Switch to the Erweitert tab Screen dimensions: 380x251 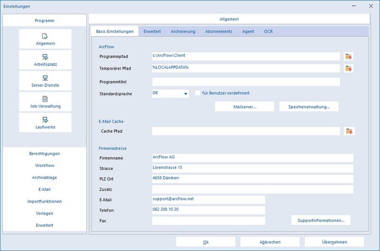pos(152,31)
